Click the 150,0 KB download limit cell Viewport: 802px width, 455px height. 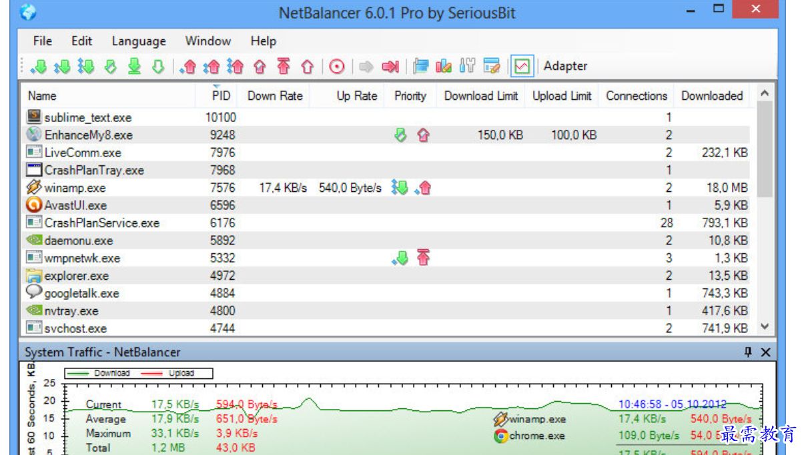(500, 135)
